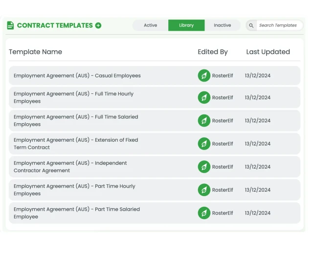Focus the Search Templates field
The height and width of the screenshot is (263, 313).
(x=278, y=25)
